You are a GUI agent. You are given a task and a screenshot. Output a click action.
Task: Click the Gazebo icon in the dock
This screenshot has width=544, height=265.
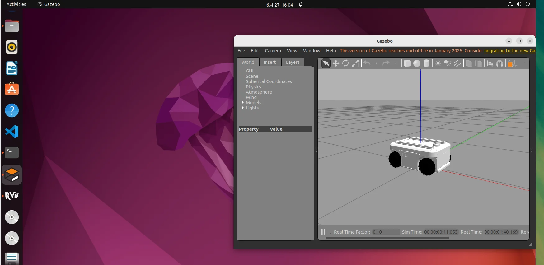click(12, 175)
